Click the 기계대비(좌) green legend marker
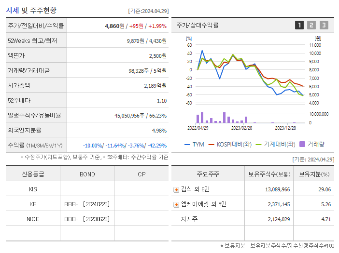339x253 pixels. pos(258,145)
